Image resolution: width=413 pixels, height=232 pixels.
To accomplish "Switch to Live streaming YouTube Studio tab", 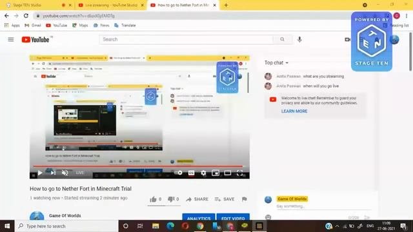I will pos(111,5).
